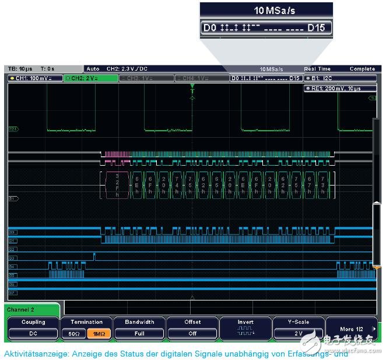Click the B1 bus label on left edge

[x=13, y=199]
